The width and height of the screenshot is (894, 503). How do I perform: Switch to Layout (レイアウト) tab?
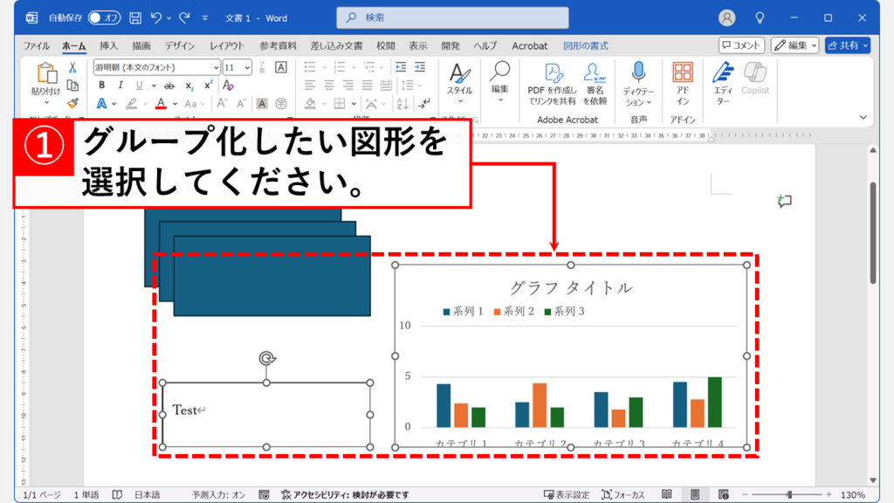[227, 45]
